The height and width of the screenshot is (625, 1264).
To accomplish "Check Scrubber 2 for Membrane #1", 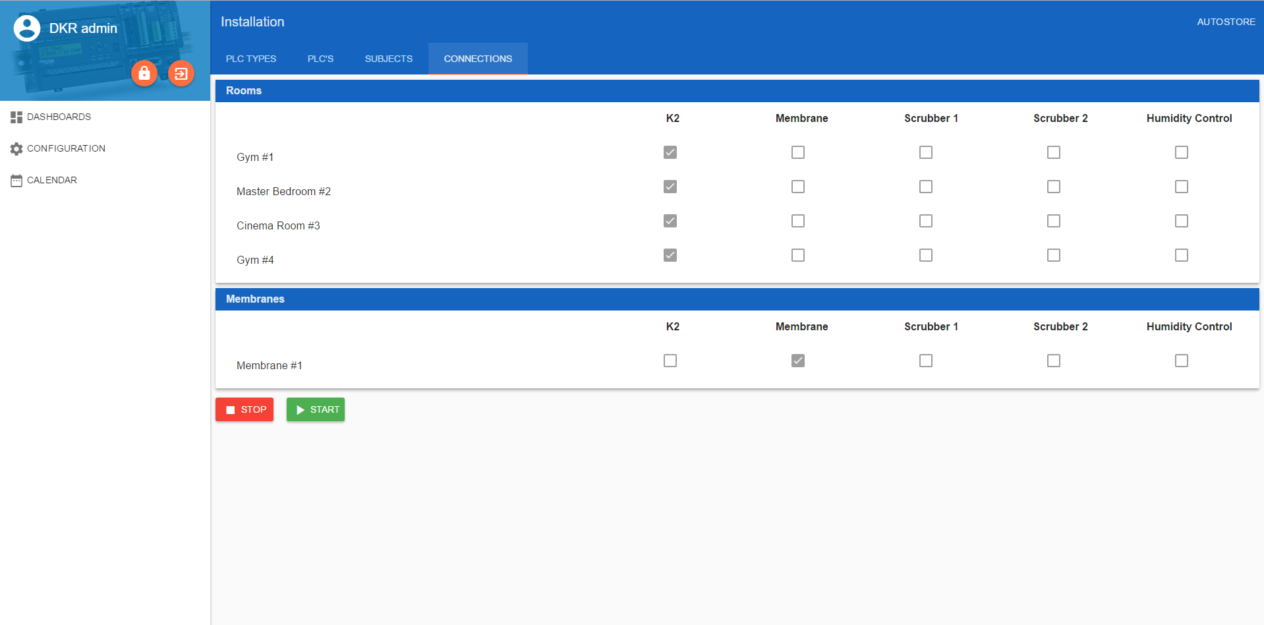I will tap(1054, 361).
